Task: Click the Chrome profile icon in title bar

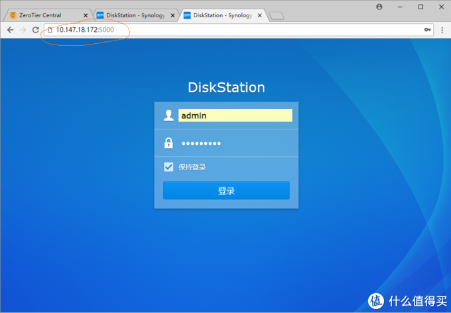Action: click(x=379, y=6)
